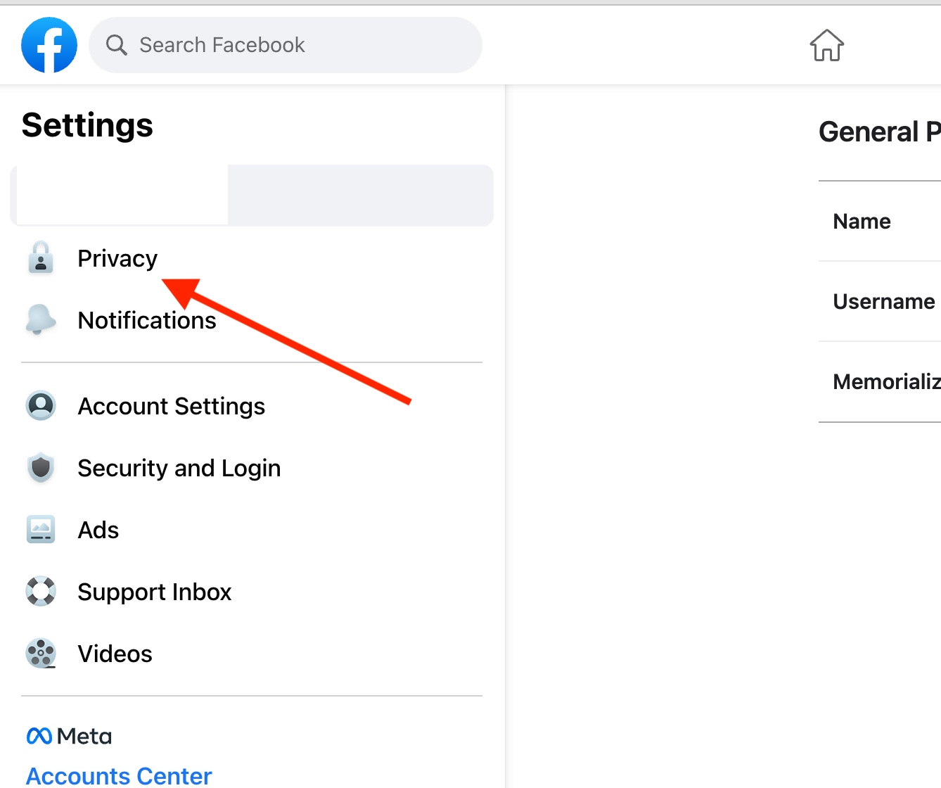941x788 pixels.
Task: Click the Videos film reel icon
Action: (41, 654)
